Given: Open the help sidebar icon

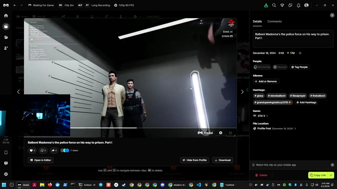Looking at the screenshot, I should [6, 163].
